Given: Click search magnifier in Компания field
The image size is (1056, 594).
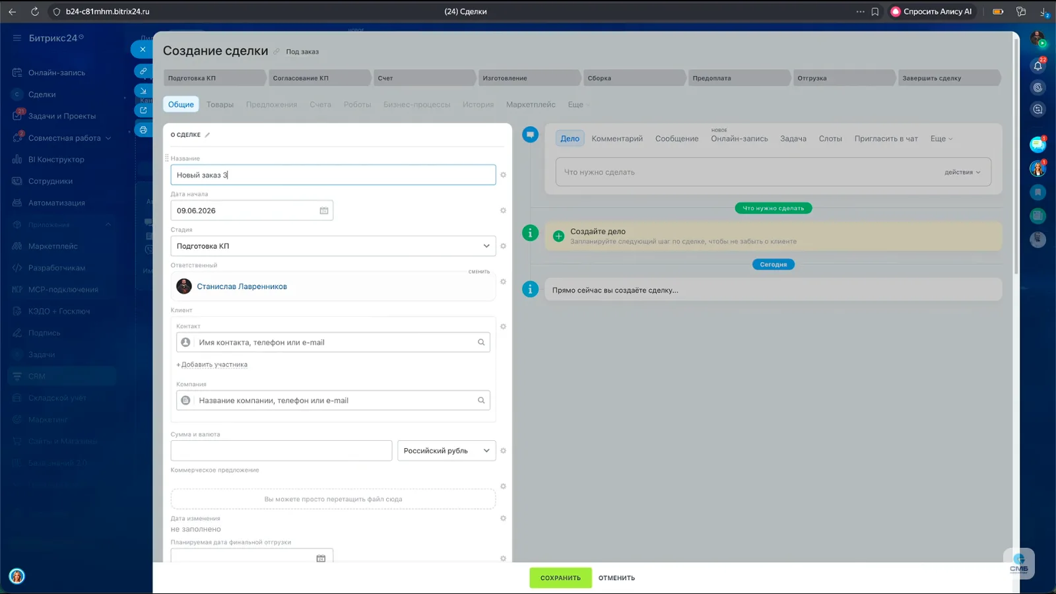Looking at the screenshot, I should click(x=481, y=401).
